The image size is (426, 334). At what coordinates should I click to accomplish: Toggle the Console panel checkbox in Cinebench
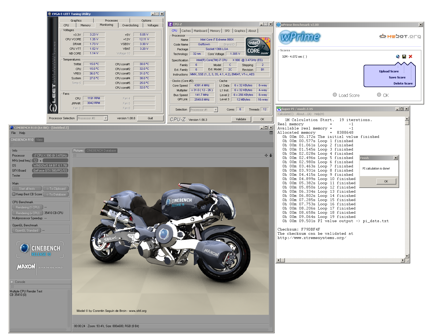12,282
